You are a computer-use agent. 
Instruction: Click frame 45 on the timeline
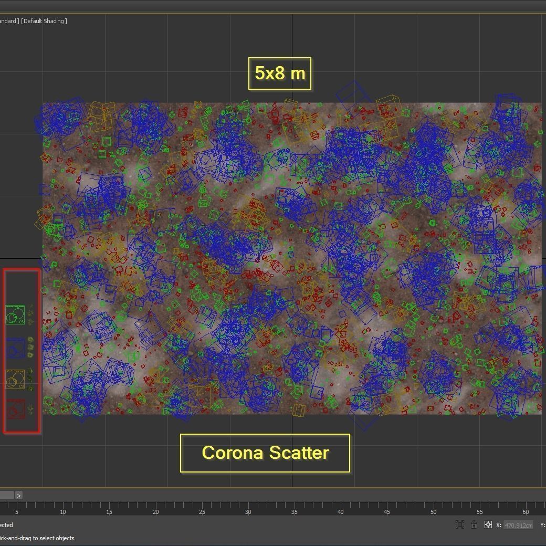[x=387, y=511]
